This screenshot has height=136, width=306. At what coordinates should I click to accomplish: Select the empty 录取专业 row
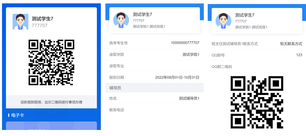click(x=155, y=66)
